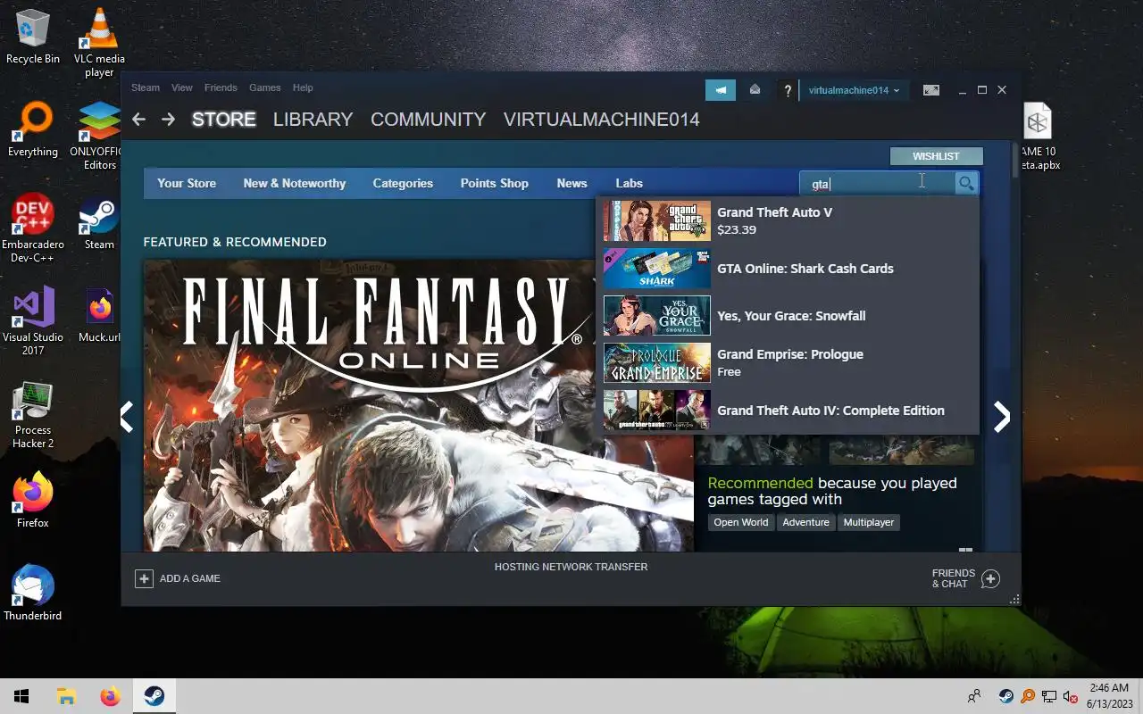Click the Final Fantasy Online featured banner
This screenshot has width=1143, height=714.
coord(418,405)
